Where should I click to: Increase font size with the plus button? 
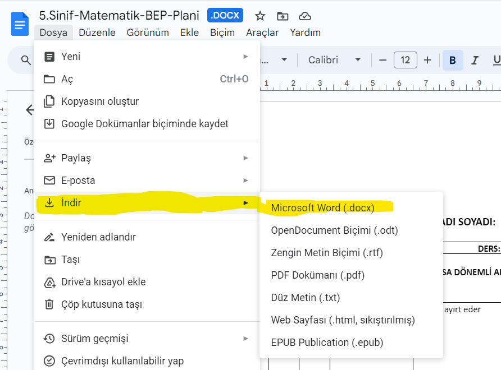point(427,60)
